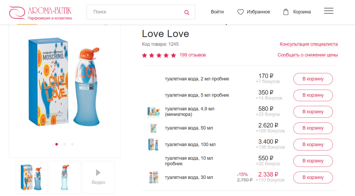
Task: Click the 50 мл variant small image
Action: (153, 128)
